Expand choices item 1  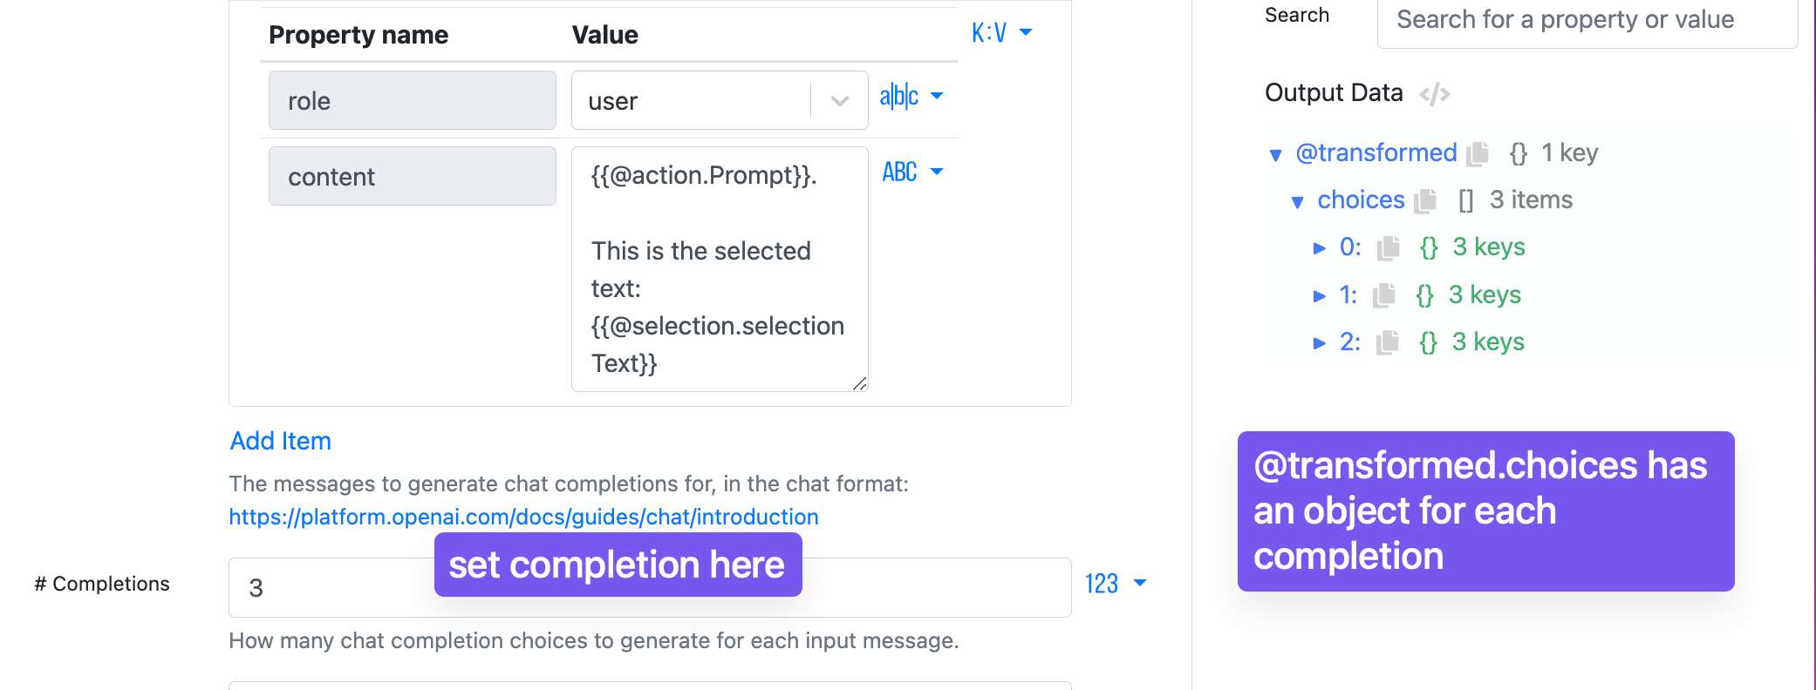pyautogui.click(x=1319, y=296)
